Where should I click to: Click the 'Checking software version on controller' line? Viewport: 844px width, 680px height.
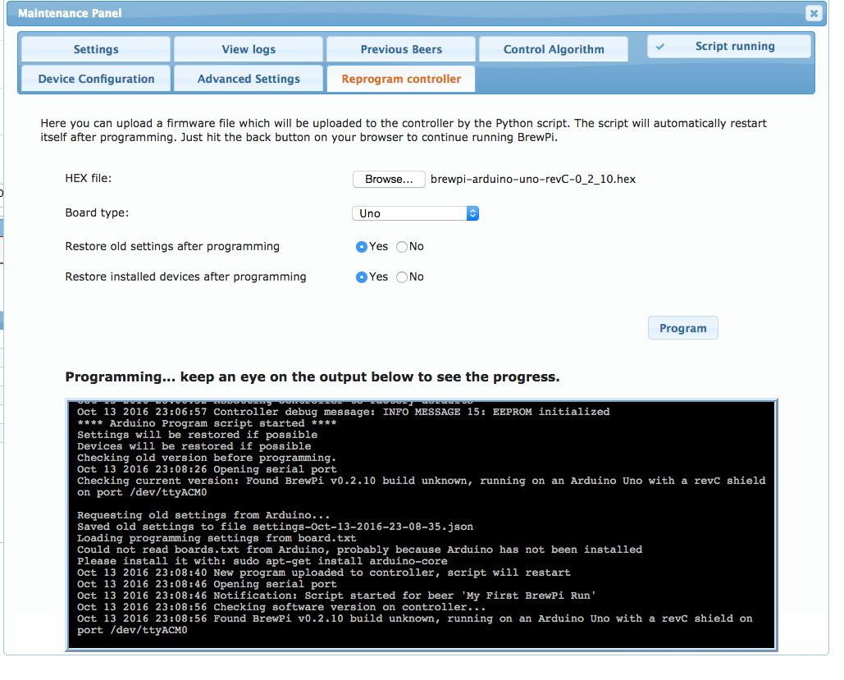click(x=281, y=607)
